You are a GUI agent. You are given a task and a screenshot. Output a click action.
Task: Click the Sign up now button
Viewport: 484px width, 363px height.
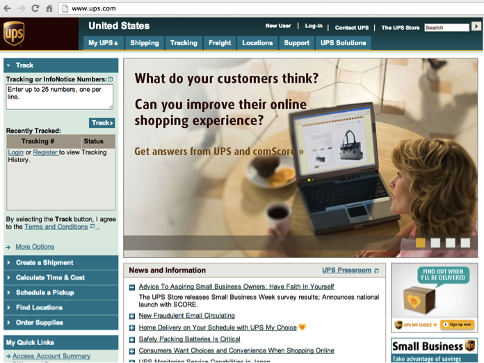point(458,325)
